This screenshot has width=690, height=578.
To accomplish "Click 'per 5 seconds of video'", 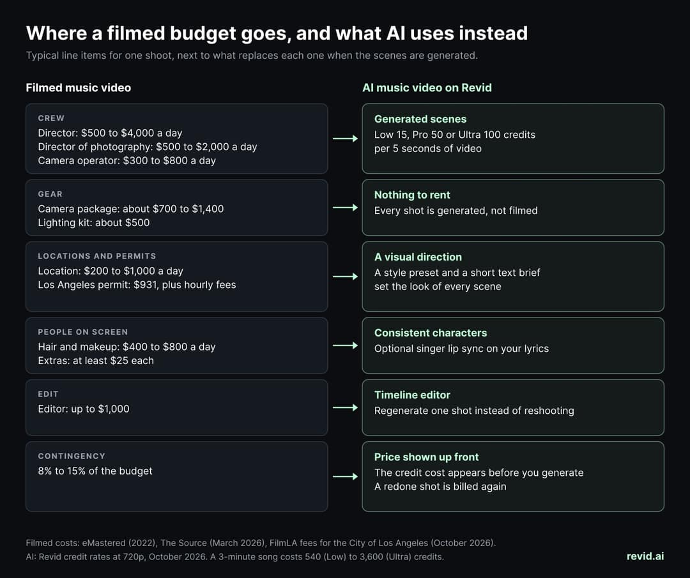I will pyautogui.click(x=427, y=149).
